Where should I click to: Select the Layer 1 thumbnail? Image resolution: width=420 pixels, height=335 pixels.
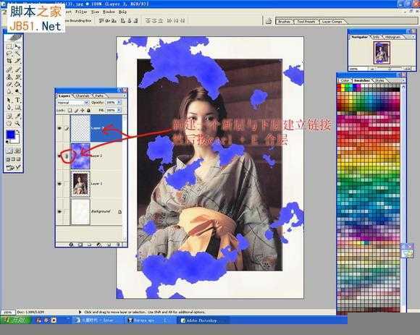click(80, 184)
